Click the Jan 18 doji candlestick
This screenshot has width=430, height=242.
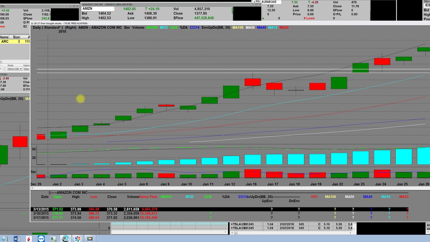click(x=296, y=90)
